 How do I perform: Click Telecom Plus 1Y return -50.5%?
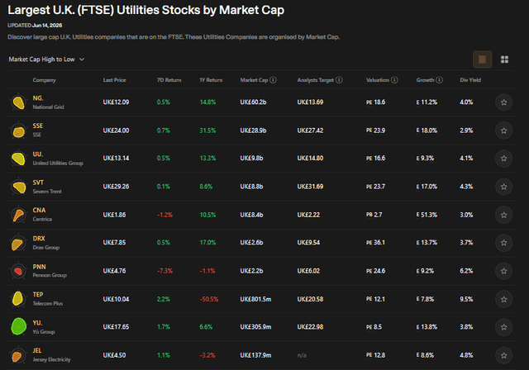[x=209, y=299]
